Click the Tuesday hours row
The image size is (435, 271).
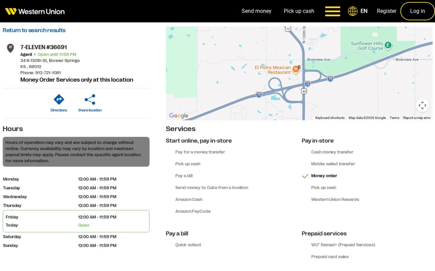(x=76, y=188)
